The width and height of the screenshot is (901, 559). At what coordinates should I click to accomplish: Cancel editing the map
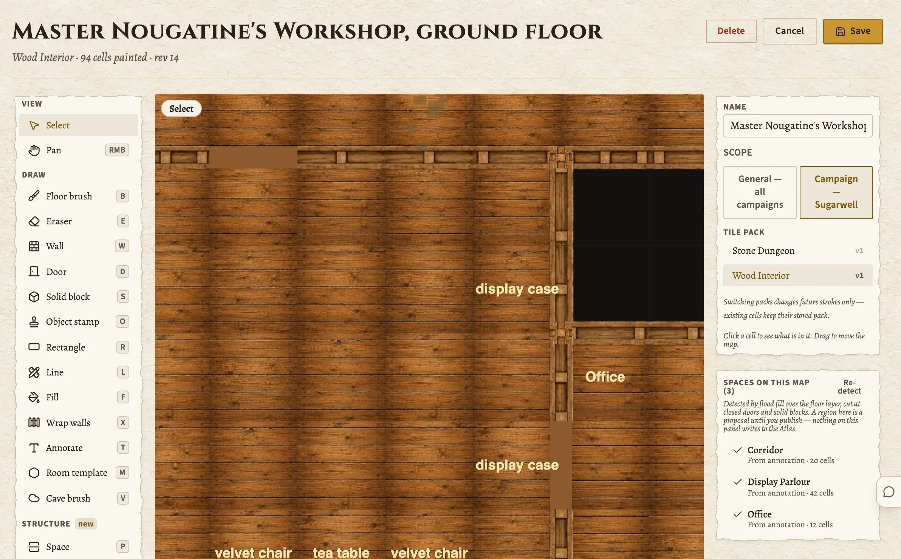click(x=789, y=31)
